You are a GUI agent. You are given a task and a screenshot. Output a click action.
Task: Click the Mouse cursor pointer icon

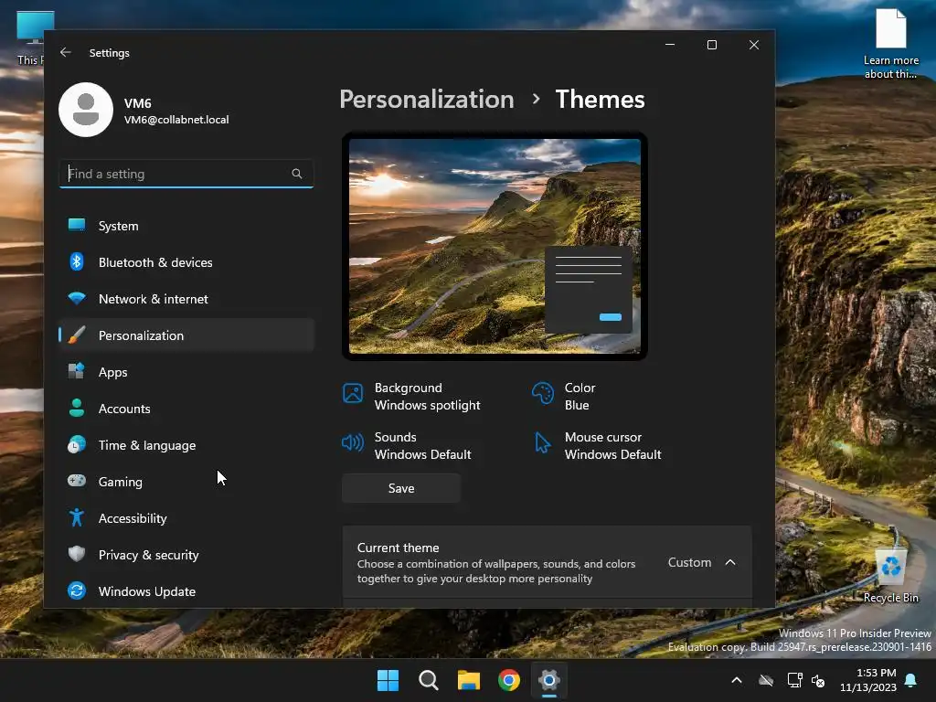(x=543, y=443)
